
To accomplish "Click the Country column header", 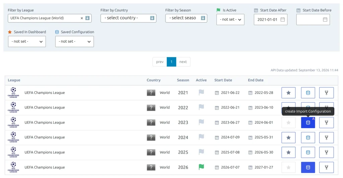I will [153, 80].
